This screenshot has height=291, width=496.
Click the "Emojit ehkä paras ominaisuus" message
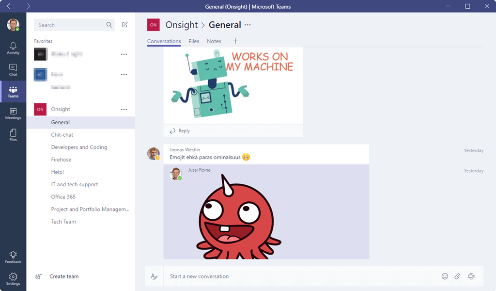205,157
